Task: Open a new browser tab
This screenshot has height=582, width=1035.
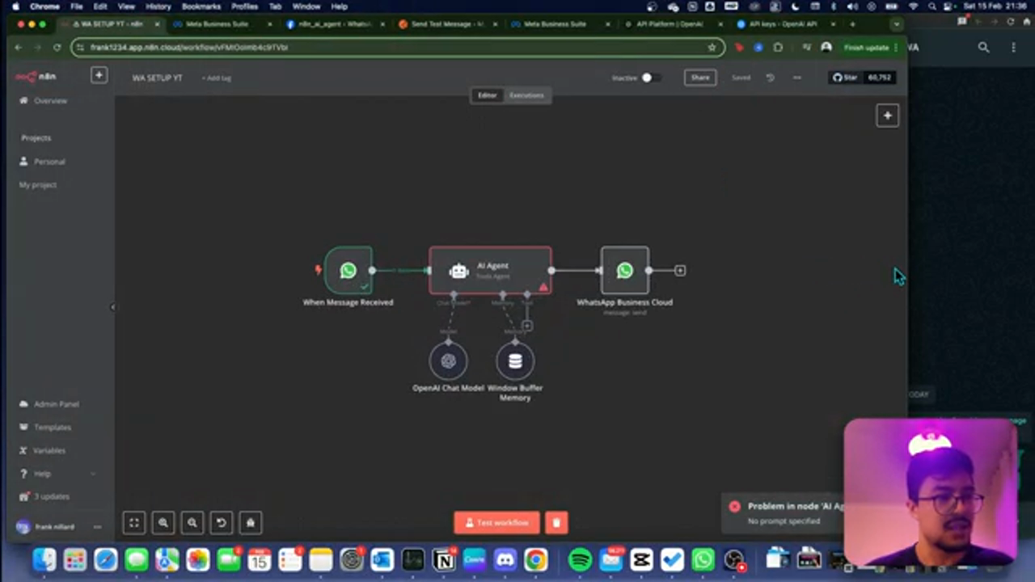Action: (x=851, y=24)
